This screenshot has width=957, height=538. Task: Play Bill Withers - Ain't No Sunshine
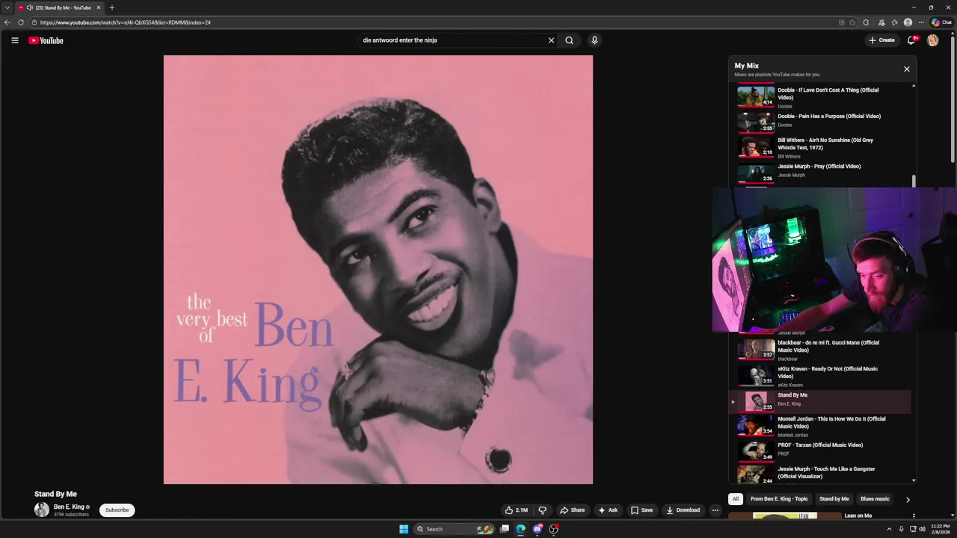tap(819, 147)
